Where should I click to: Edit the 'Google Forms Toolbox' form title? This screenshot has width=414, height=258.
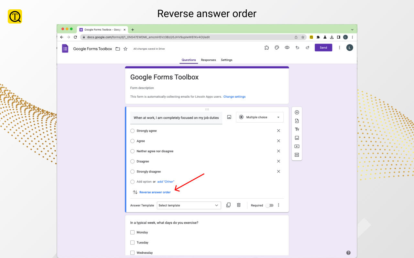click(x=164, y=77)
